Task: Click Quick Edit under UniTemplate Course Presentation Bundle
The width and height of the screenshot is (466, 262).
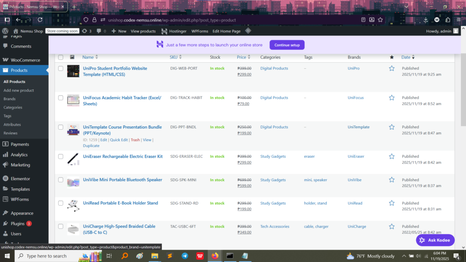Action: (119, 140)
